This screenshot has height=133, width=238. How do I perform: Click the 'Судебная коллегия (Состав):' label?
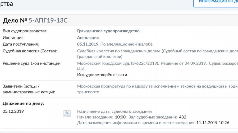point(30,51)
